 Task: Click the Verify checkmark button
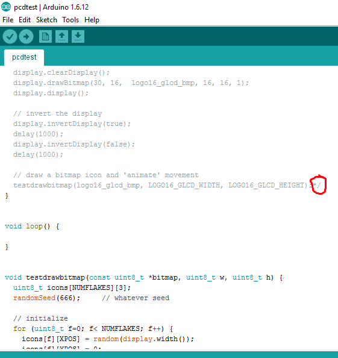point(10,37)
